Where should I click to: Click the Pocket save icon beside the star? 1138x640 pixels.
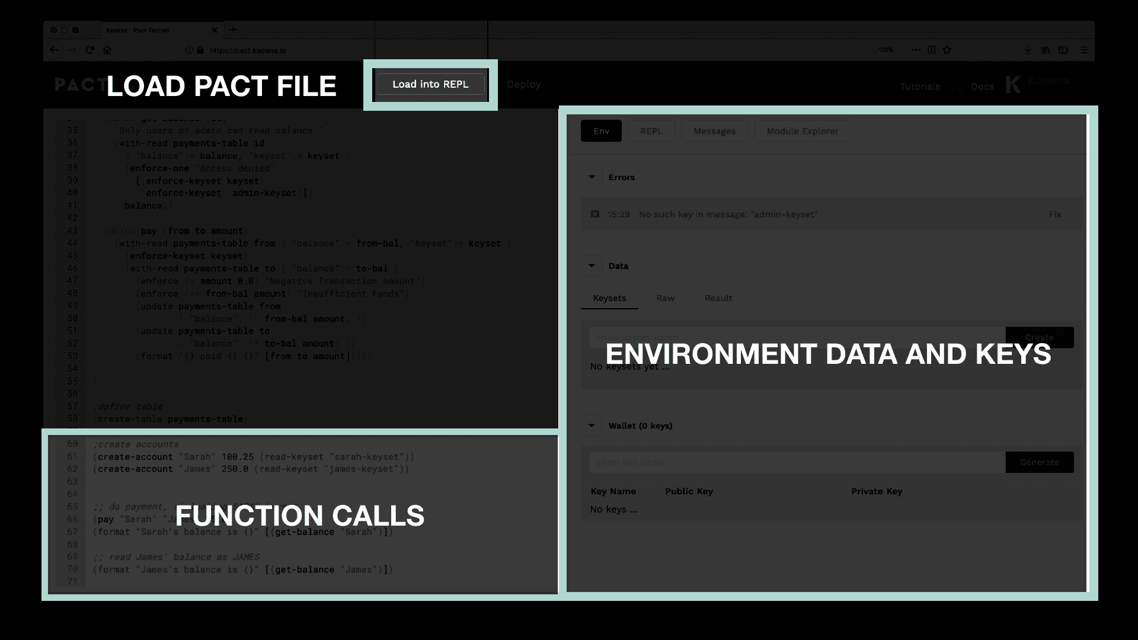[x=931, y=50]
